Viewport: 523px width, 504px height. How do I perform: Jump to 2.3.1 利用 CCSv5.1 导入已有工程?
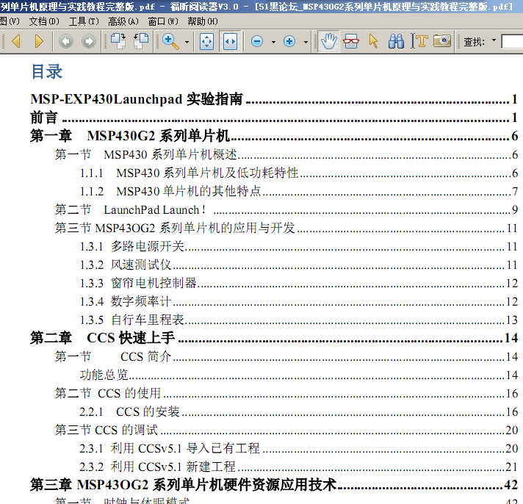pos(299,448)
